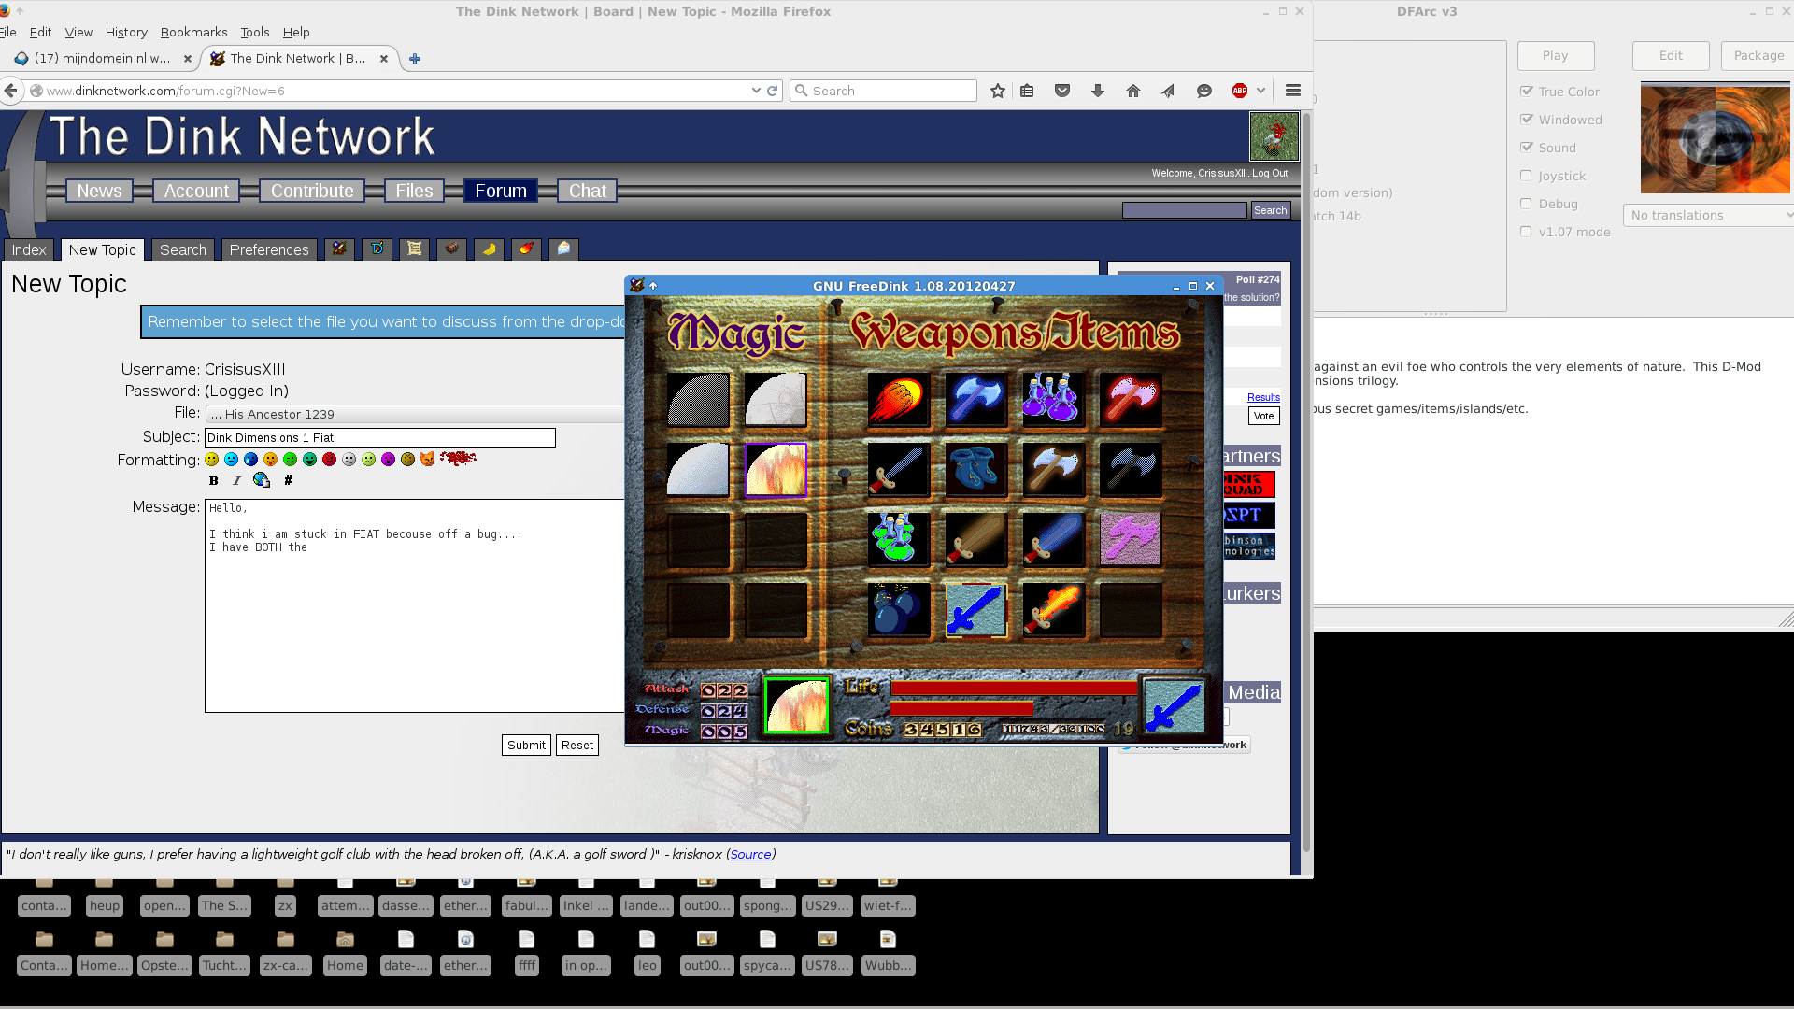This screenshot has height=1009, width=1794.
Task: Click the Italic formatting icon
Action: (x=236, y=480)
